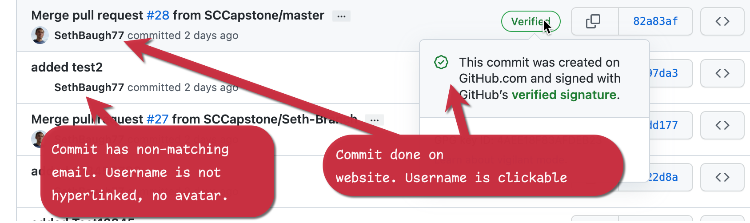
Task: Open the commit hash ending in dd177
Action: (663, 125)
